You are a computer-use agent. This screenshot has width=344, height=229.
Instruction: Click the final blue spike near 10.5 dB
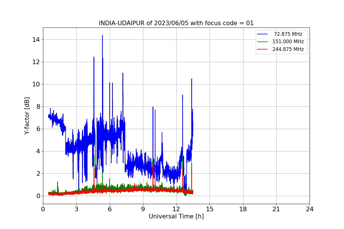[x=191, y=79]
